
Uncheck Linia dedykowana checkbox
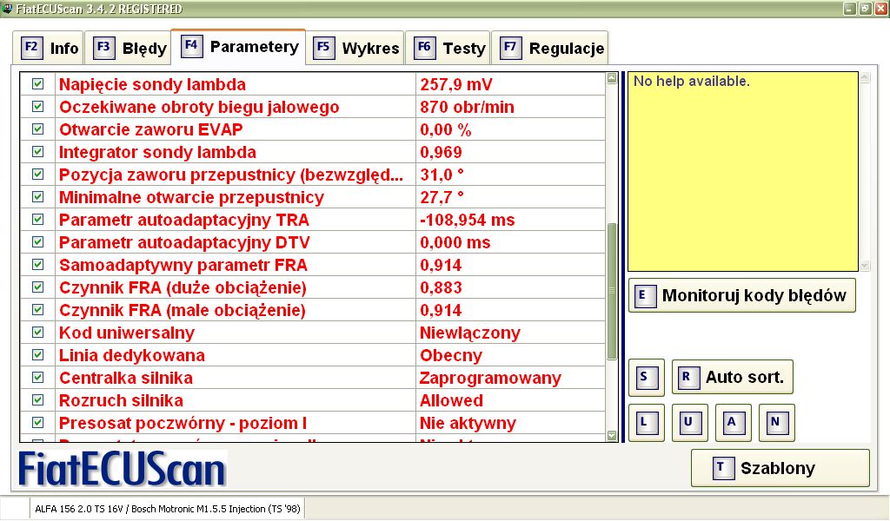point(37,355)
